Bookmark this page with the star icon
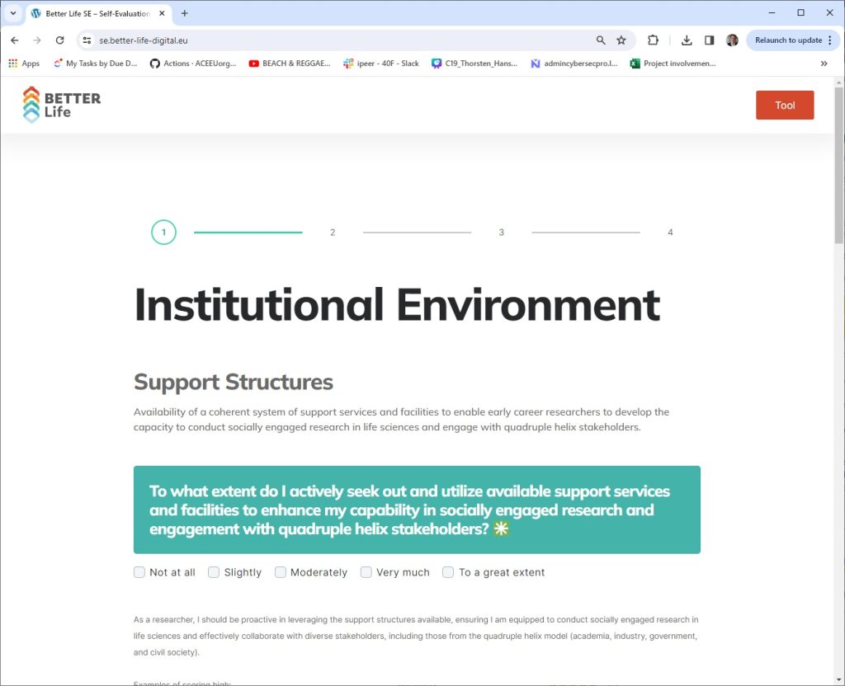 [x=621, y=40]
